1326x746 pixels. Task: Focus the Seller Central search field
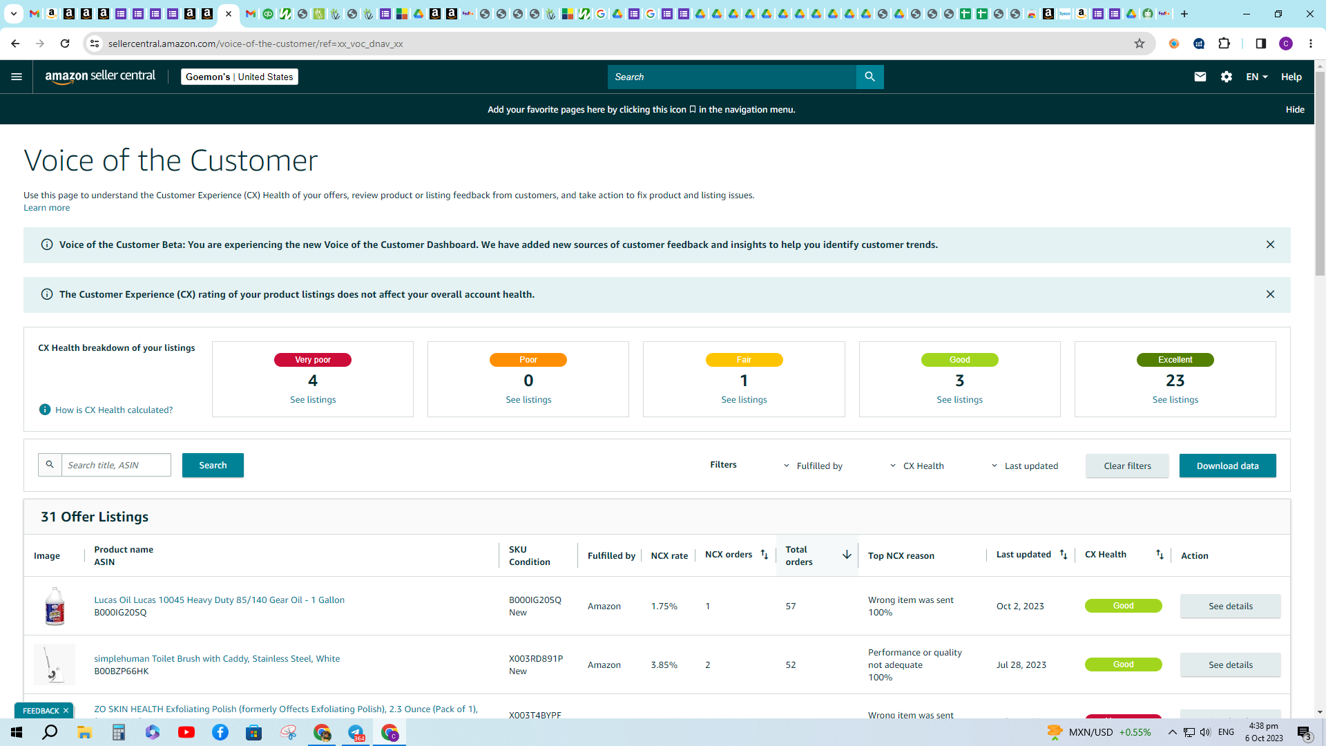click(x=732, y=77)
